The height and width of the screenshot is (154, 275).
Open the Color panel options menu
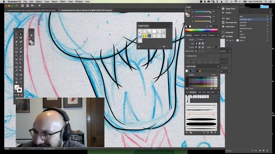(218, 7)
